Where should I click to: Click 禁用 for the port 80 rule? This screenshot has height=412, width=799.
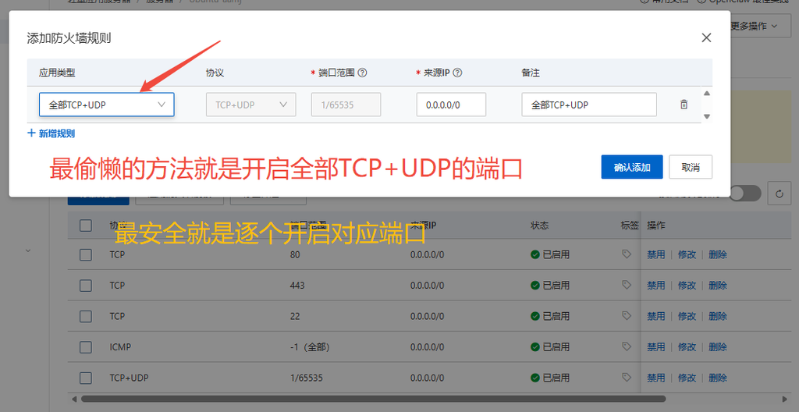click(655, 254)
